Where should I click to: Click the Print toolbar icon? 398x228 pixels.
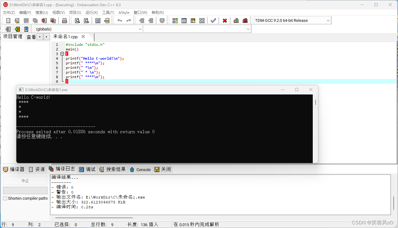64,21
